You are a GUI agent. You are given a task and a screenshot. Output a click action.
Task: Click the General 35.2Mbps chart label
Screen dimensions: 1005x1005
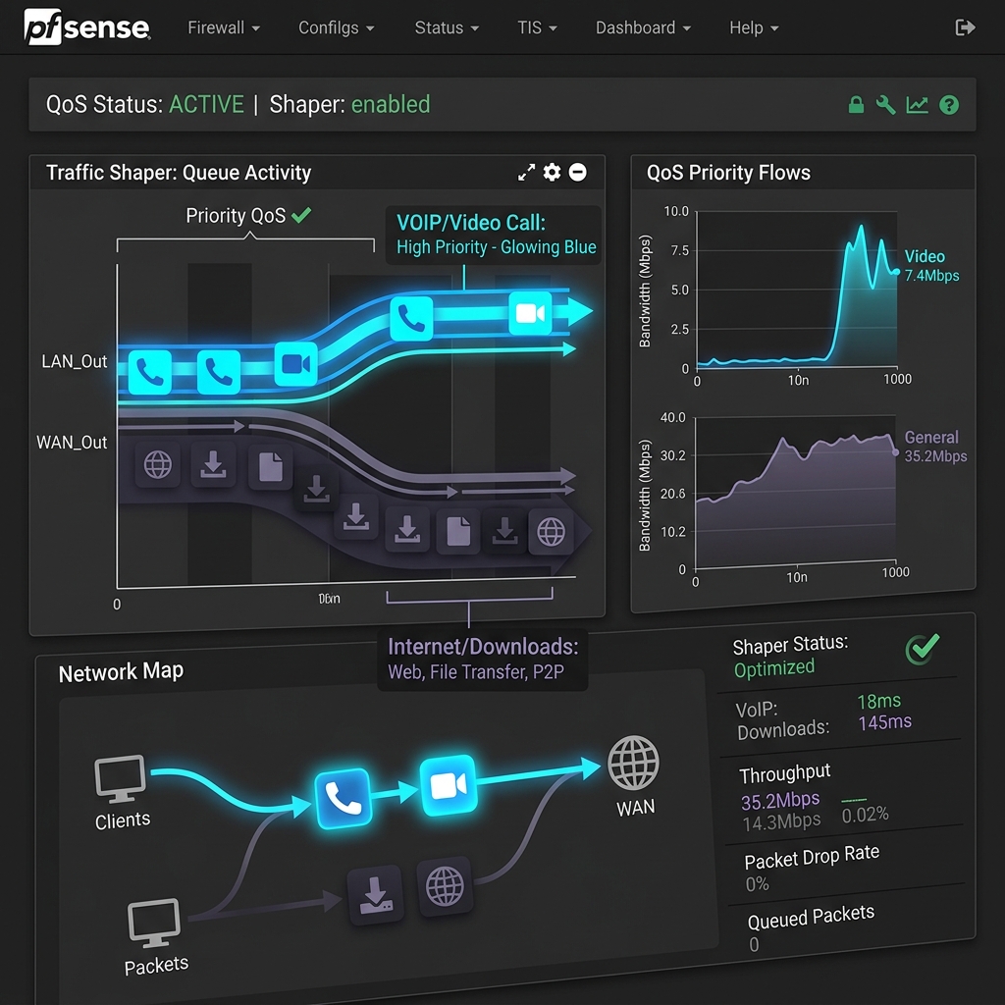935,447
